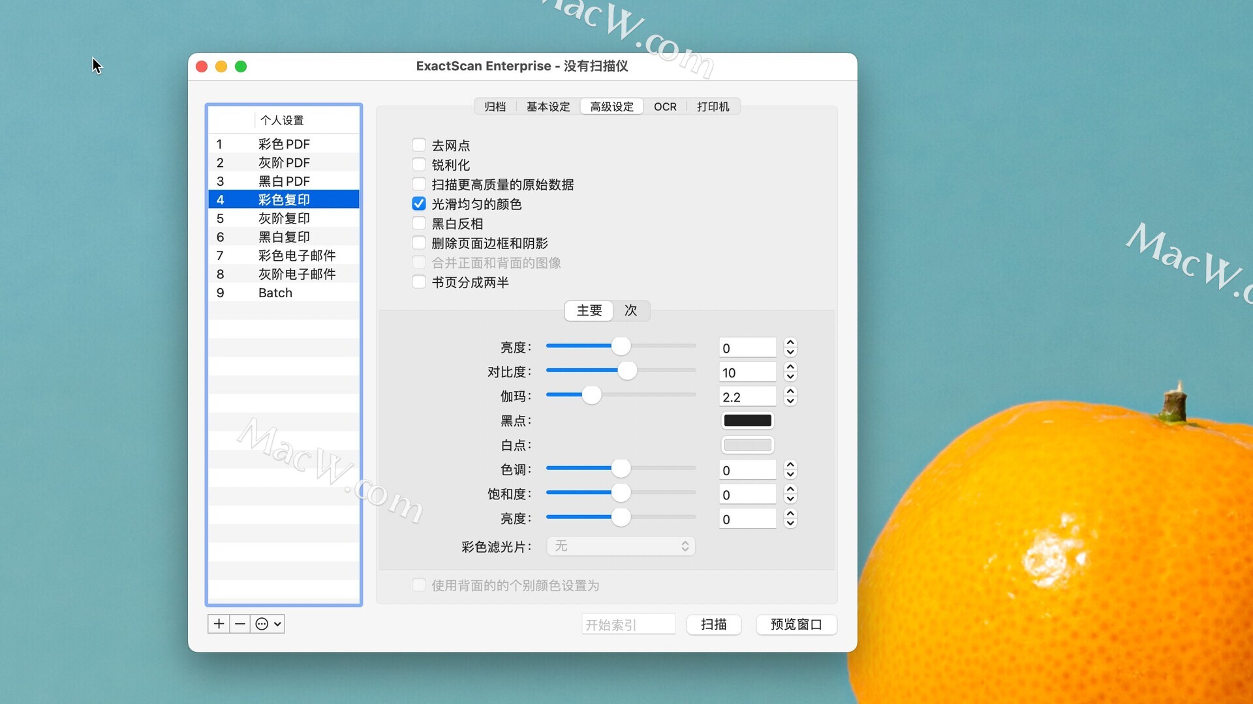
Task: Uncheck 光滑均匀的颜色 option
Action: [x=419, y=204]
